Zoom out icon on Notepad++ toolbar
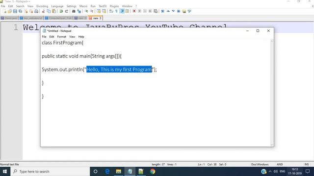 pyautogui.click(x=92, y=11)
